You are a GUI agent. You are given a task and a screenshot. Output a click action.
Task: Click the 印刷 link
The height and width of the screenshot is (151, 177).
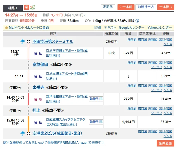98,27
